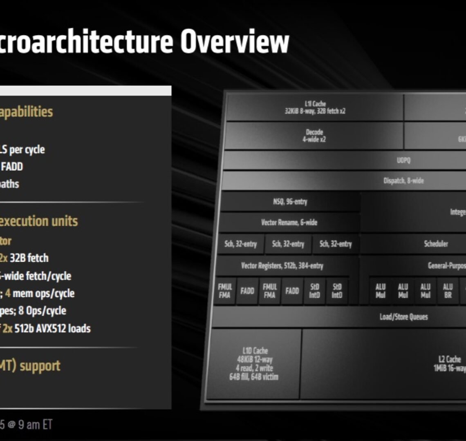The width and height of the screenshot is (466, 441).
Task: Click the "2x 32B fetch" bullet
Action: [x=24, y=258]
